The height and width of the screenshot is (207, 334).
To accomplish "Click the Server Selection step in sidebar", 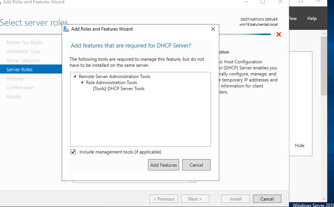I will 23,61.
